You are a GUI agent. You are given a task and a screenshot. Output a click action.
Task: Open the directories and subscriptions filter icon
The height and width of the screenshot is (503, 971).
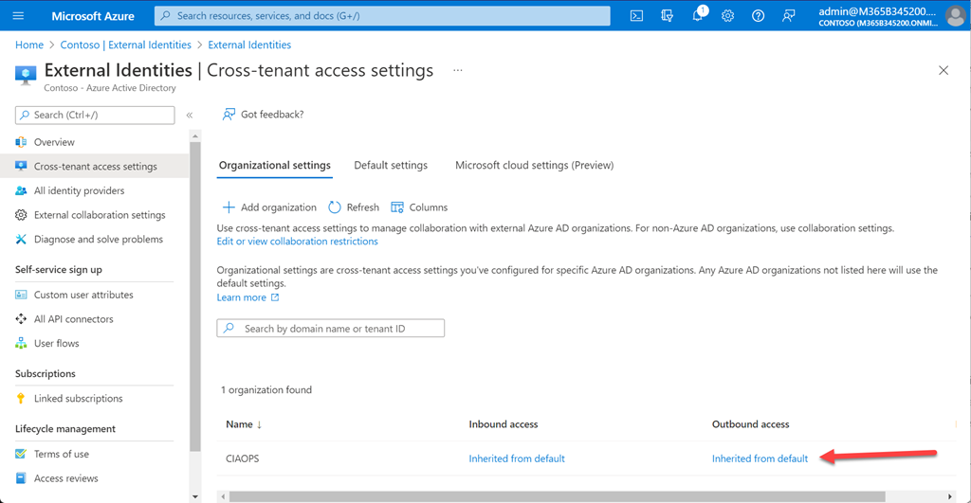[x=668, y=16]
